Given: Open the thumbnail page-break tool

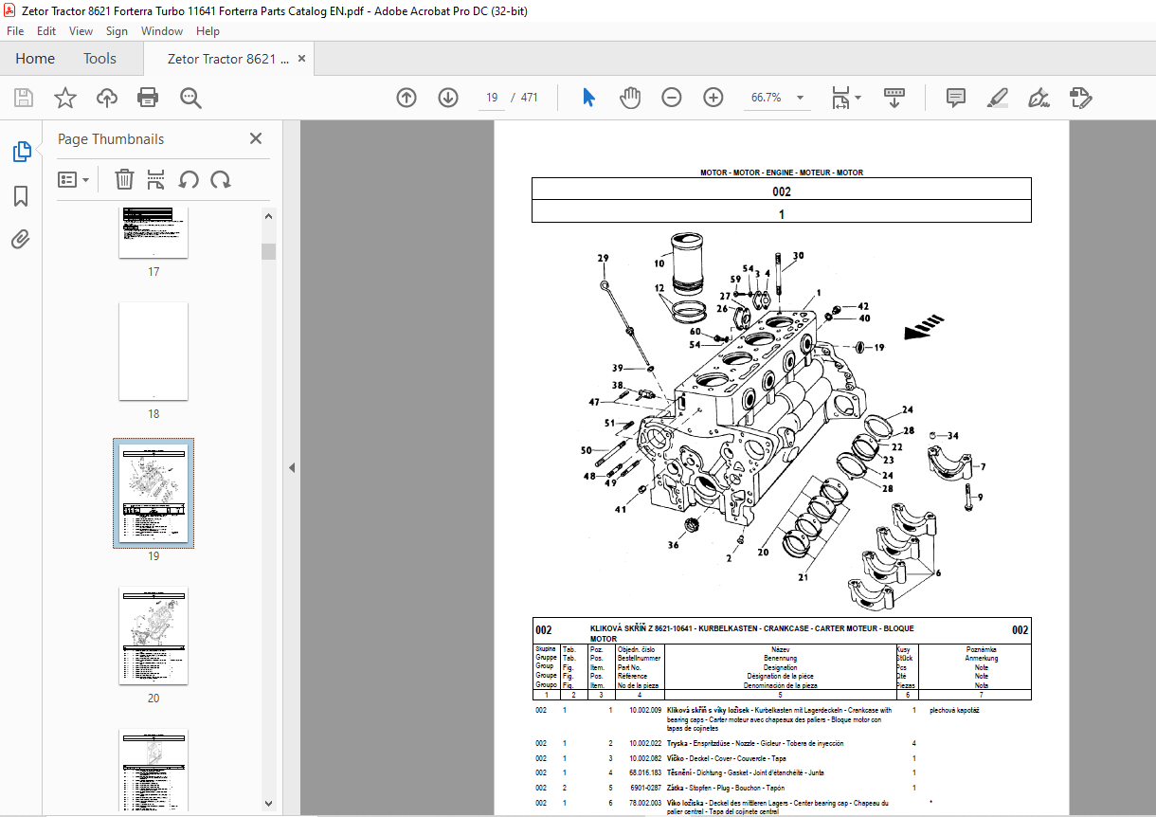Looking at the screenshot, I should point(156,179).
